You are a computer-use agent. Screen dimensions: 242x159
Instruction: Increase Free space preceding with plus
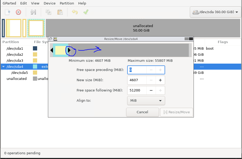pos(160,70)
